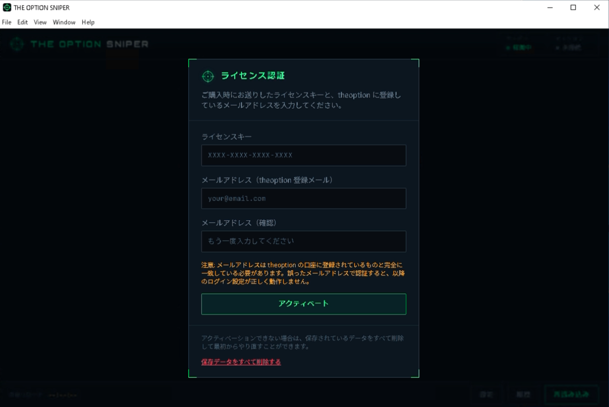Viewport: 609px width, 407px height.
Task: Focus the theoption email address field
Action: click(304, 198)
